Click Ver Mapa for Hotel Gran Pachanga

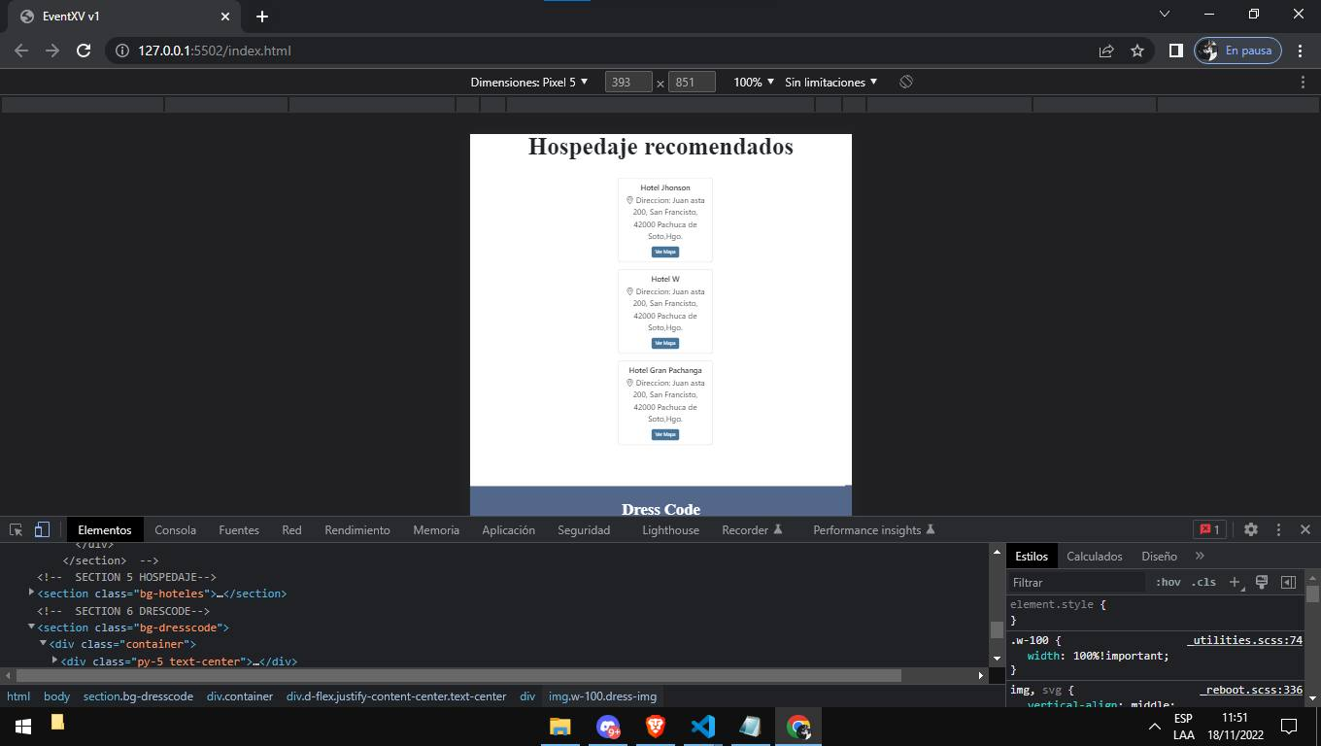(x=665, y=434)
